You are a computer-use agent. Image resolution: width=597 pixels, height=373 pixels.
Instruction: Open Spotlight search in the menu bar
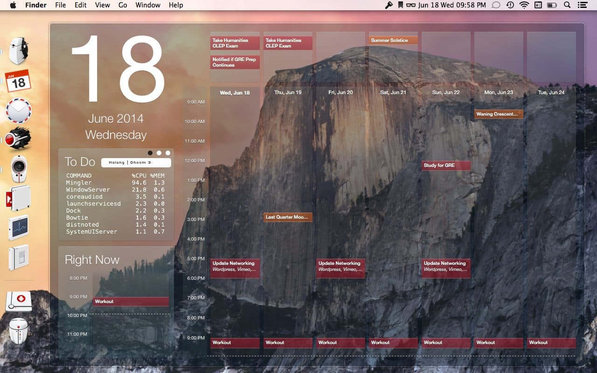pos(567,5)
